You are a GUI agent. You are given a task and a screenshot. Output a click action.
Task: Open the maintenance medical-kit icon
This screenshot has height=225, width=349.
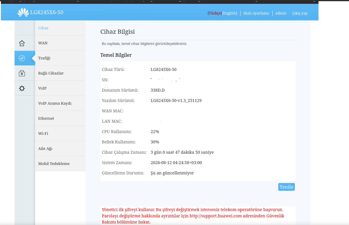22,73
